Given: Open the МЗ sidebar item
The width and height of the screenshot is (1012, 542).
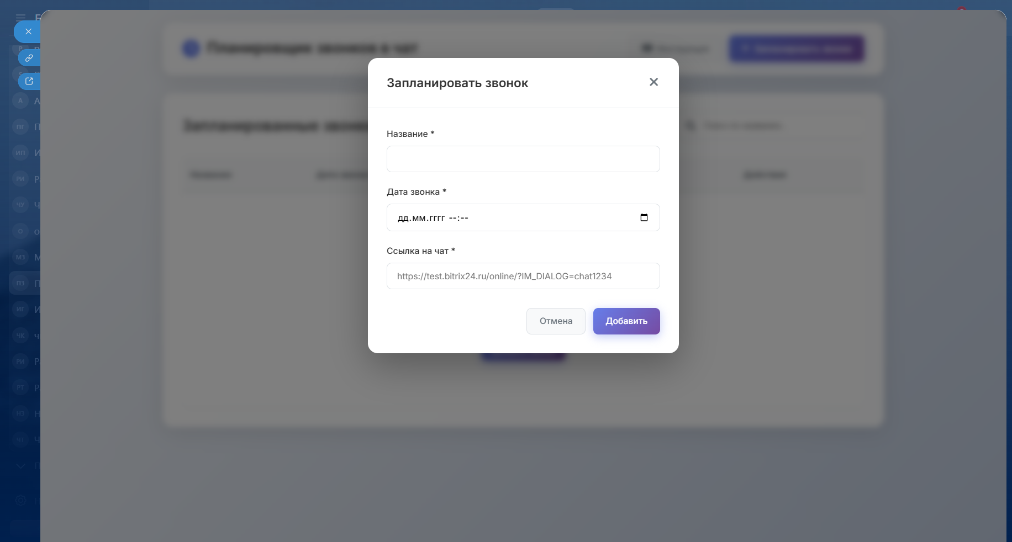Looking at the screenshot, I should coord(20,257).
